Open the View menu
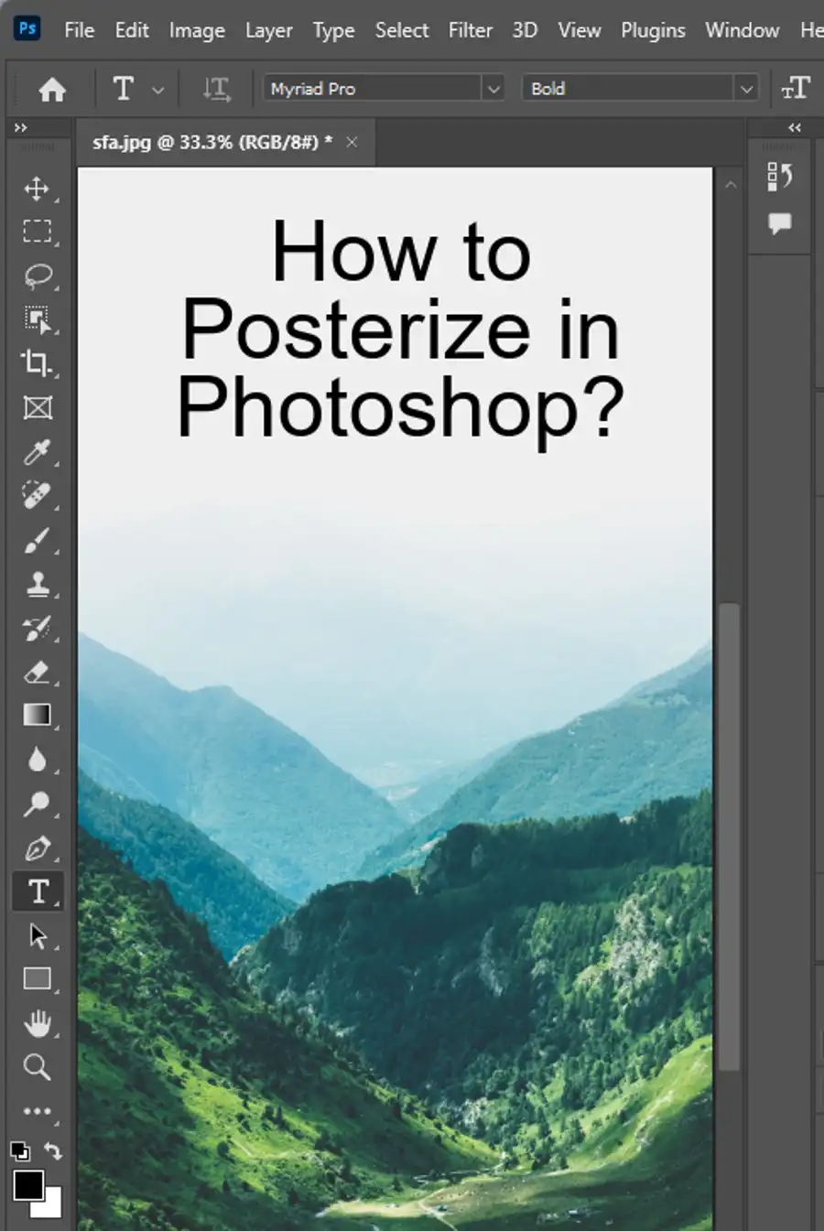824x1231 pixels. pyautogui.click(x=580, y=30)
